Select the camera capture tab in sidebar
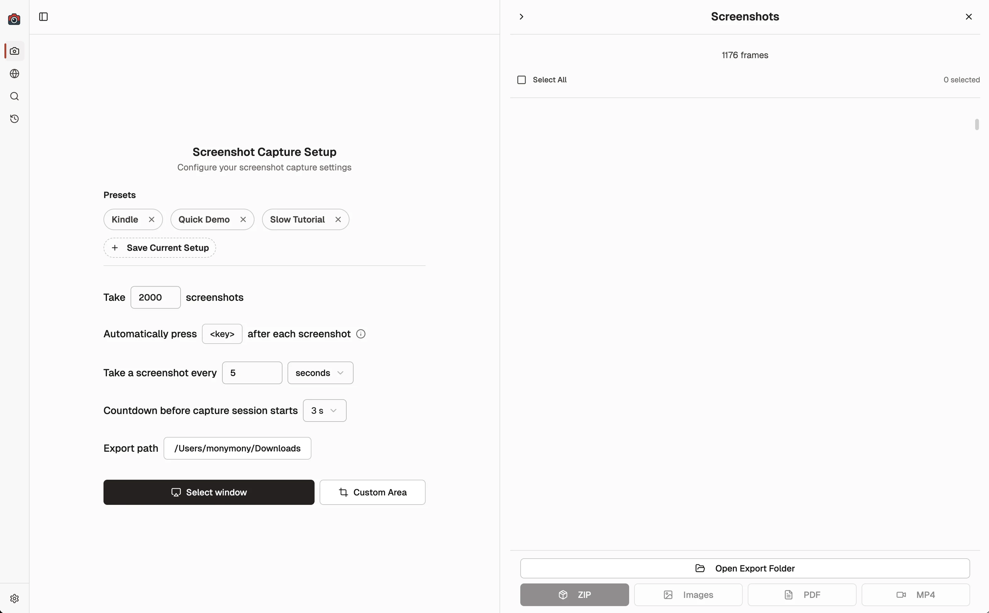 tap(14, 51)
